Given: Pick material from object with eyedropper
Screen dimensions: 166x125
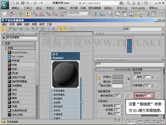Looking at the screenshot, I should pos(10,29).
